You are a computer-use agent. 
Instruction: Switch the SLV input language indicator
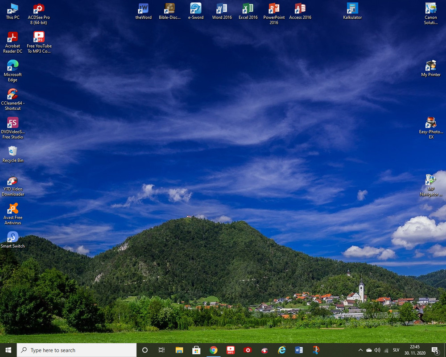pyautogui.click(x=396, y=350)
